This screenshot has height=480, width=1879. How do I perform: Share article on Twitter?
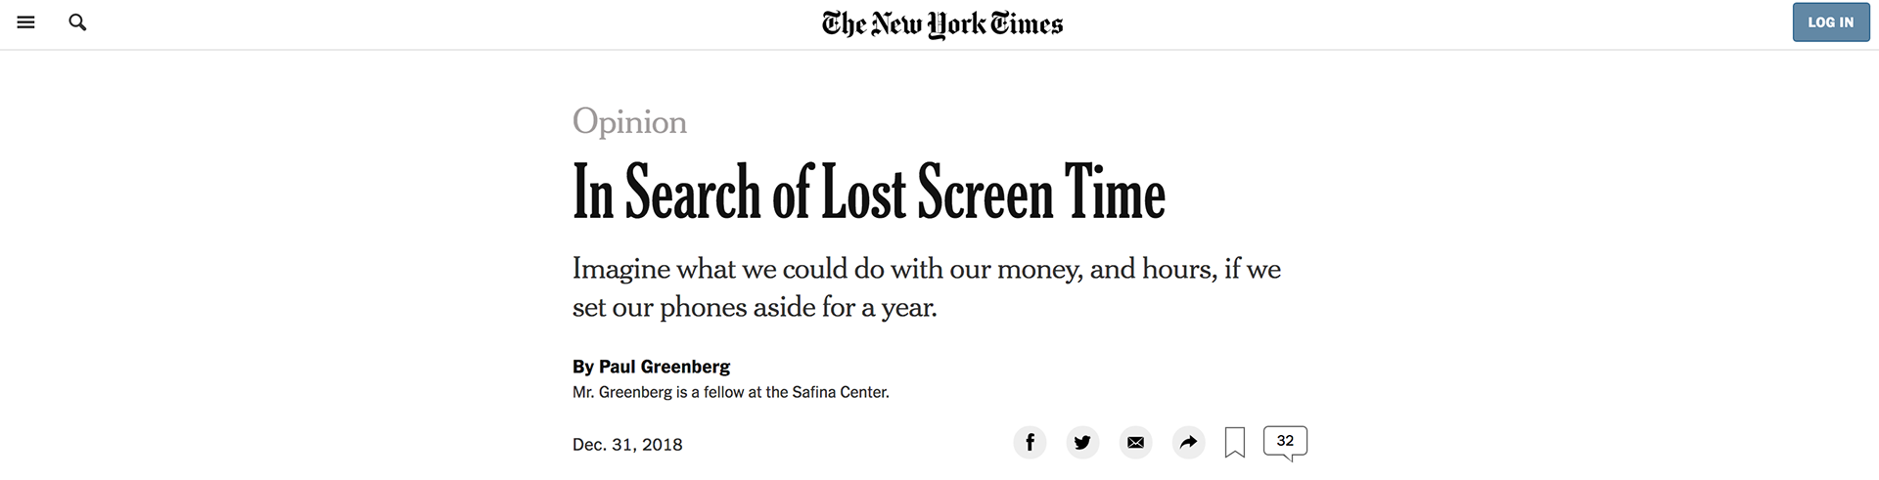coord(1082,443)
